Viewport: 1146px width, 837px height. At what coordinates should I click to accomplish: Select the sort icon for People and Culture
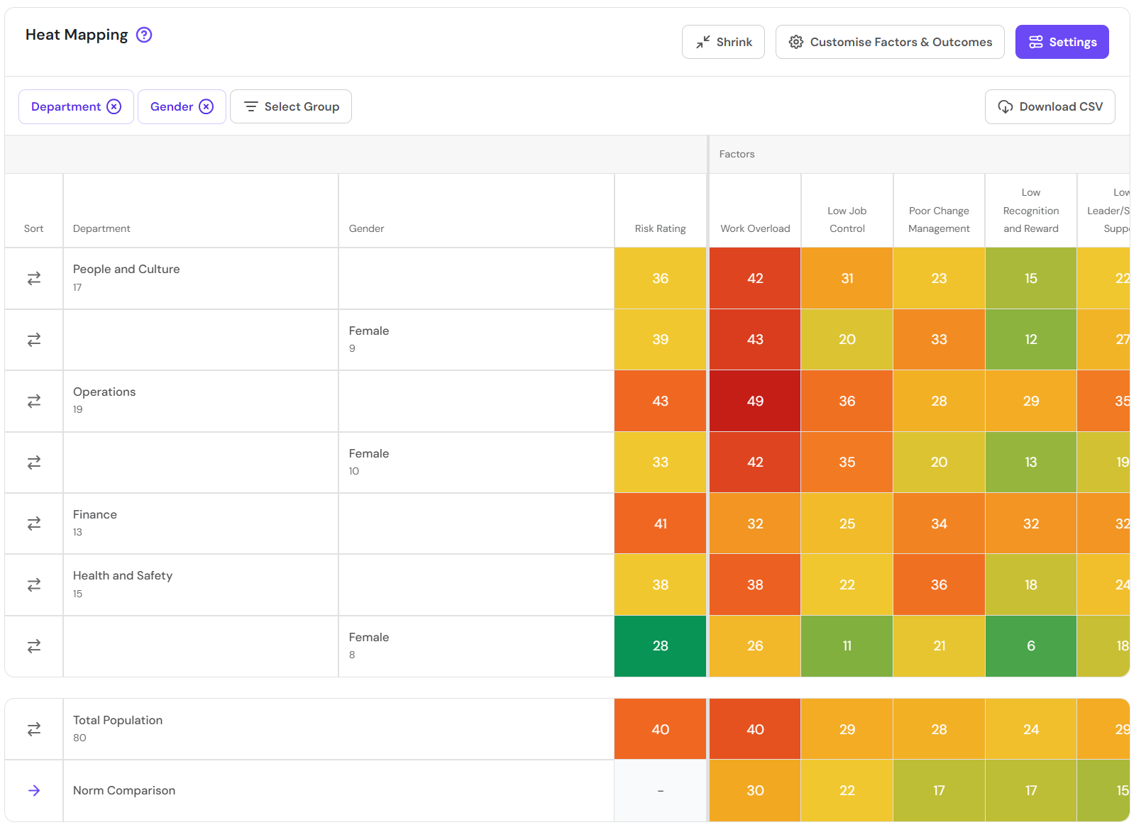coord(33,278)
